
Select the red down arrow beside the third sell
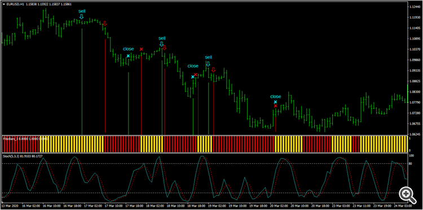click(213, 70)
